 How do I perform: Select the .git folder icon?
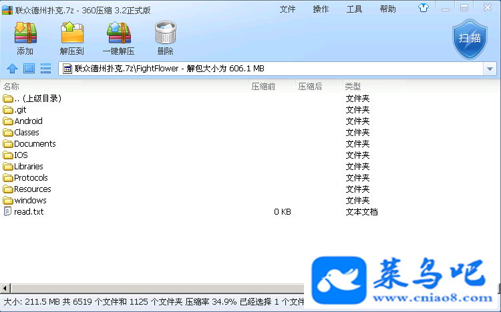[x=8, y=110]
